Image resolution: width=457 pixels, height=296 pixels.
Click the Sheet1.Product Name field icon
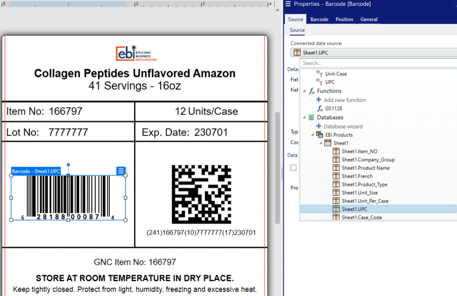click(x=336, y=168)
